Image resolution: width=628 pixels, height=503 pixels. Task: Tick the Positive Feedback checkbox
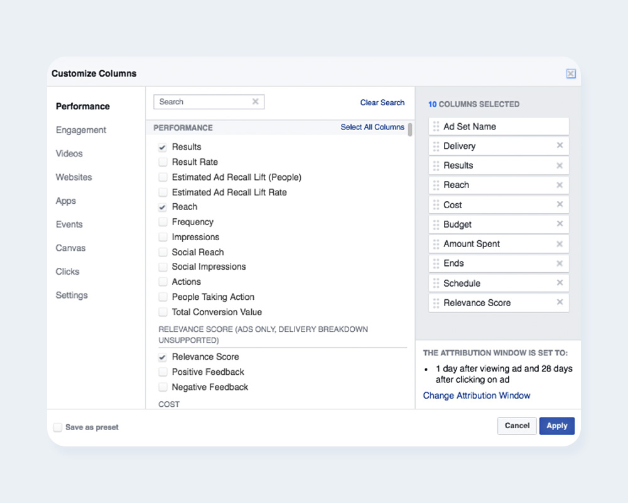[163, 372]
